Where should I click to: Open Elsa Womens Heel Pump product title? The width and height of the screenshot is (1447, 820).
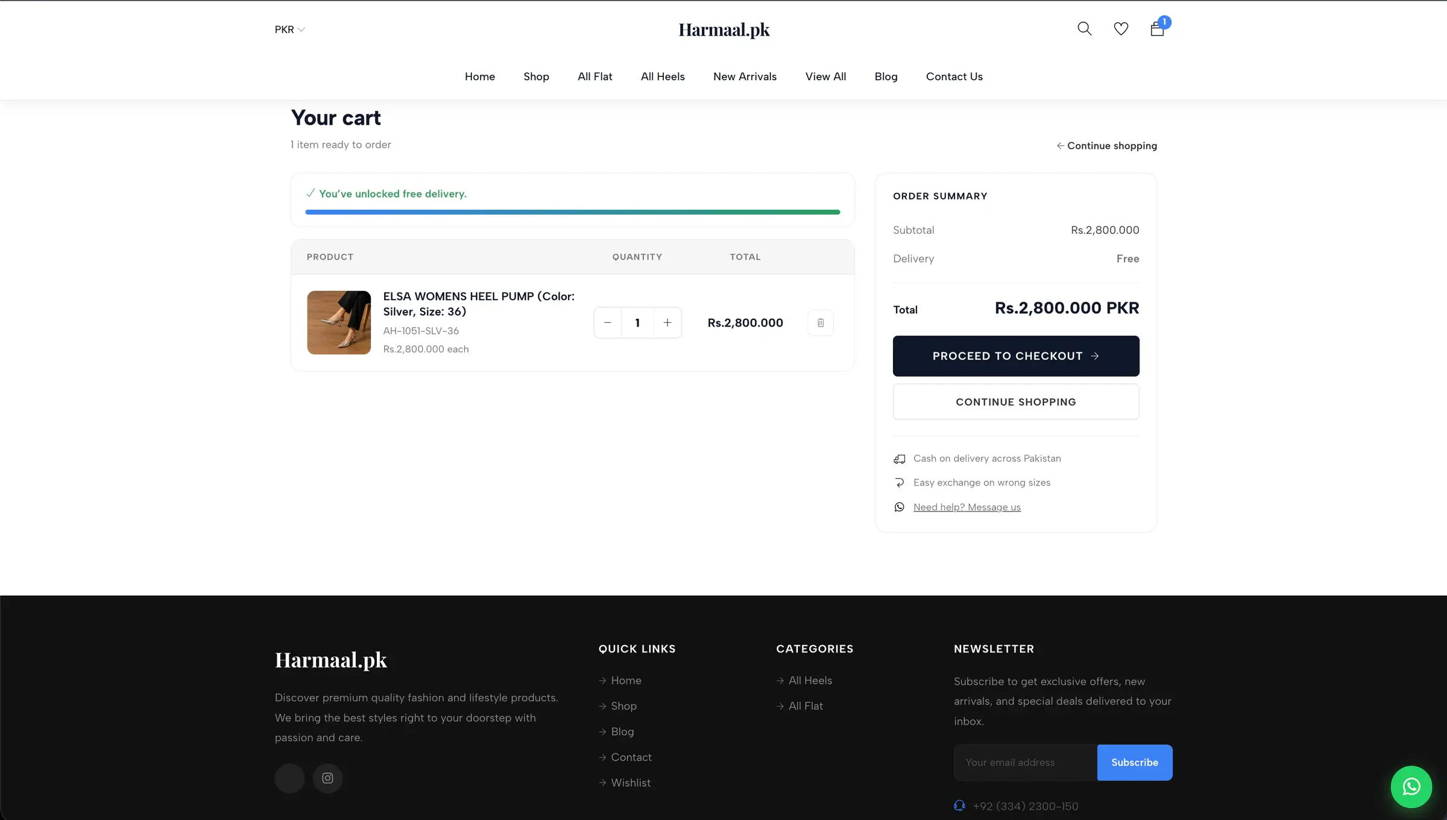point(479,304)
